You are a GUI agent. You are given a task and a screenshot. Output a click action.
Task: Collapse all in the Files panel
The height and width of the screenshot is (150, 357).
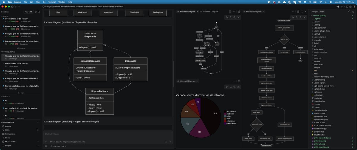(x=354, y=12)
